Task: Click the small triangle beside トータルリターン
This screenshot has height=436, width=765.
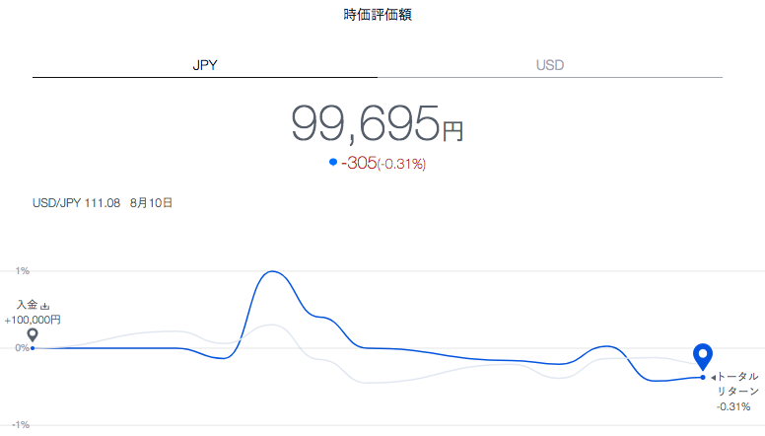Action: click(714, 378)
